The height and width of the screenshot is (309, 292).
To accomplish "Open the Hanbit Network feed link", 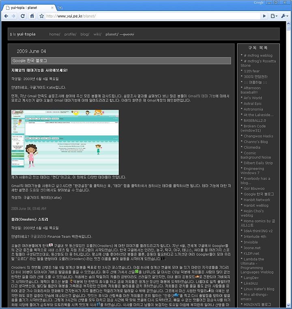I will pyautogui.click(x=257, y=200).
